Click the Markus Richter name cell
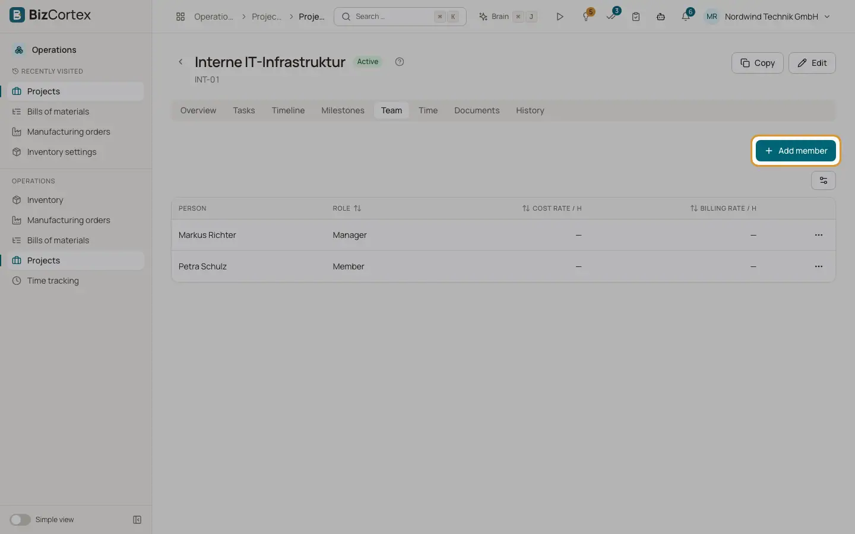This screenshot has width=855, height=534. pos(207,235)
